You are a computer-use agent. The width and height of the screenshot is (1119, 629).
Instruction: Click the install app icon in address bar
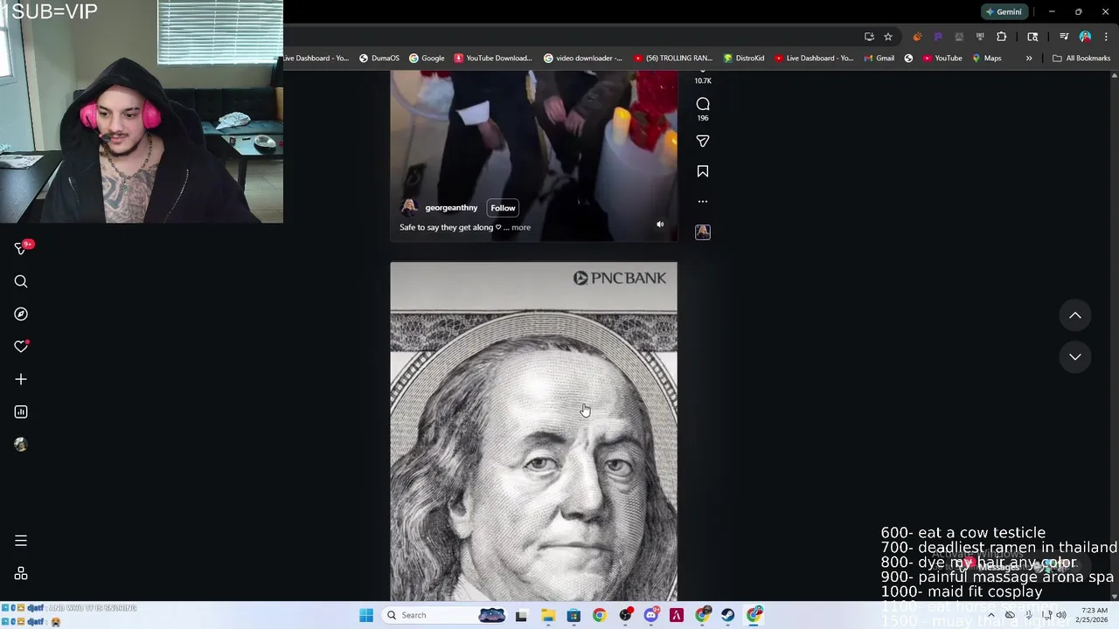869,37
